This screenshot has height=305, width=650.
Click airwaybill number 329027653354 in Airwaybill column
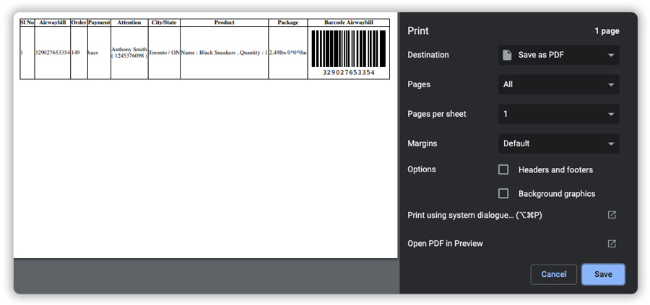pyautogui.click(x=52, y=53)
